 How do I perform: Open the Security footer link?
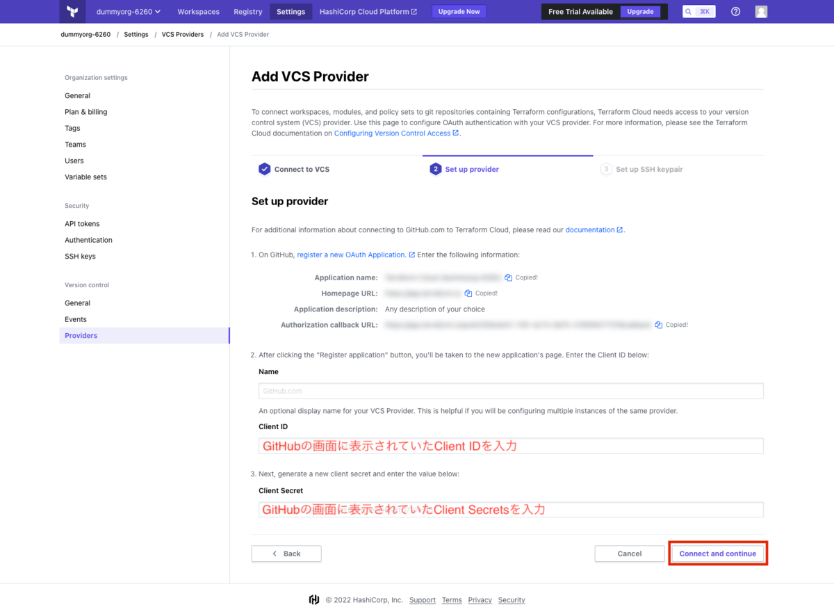tap(512, 600)
